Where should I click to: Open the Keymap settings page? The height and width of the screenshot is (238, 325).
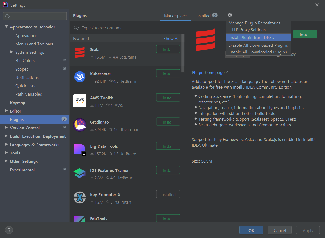(17, 103)
